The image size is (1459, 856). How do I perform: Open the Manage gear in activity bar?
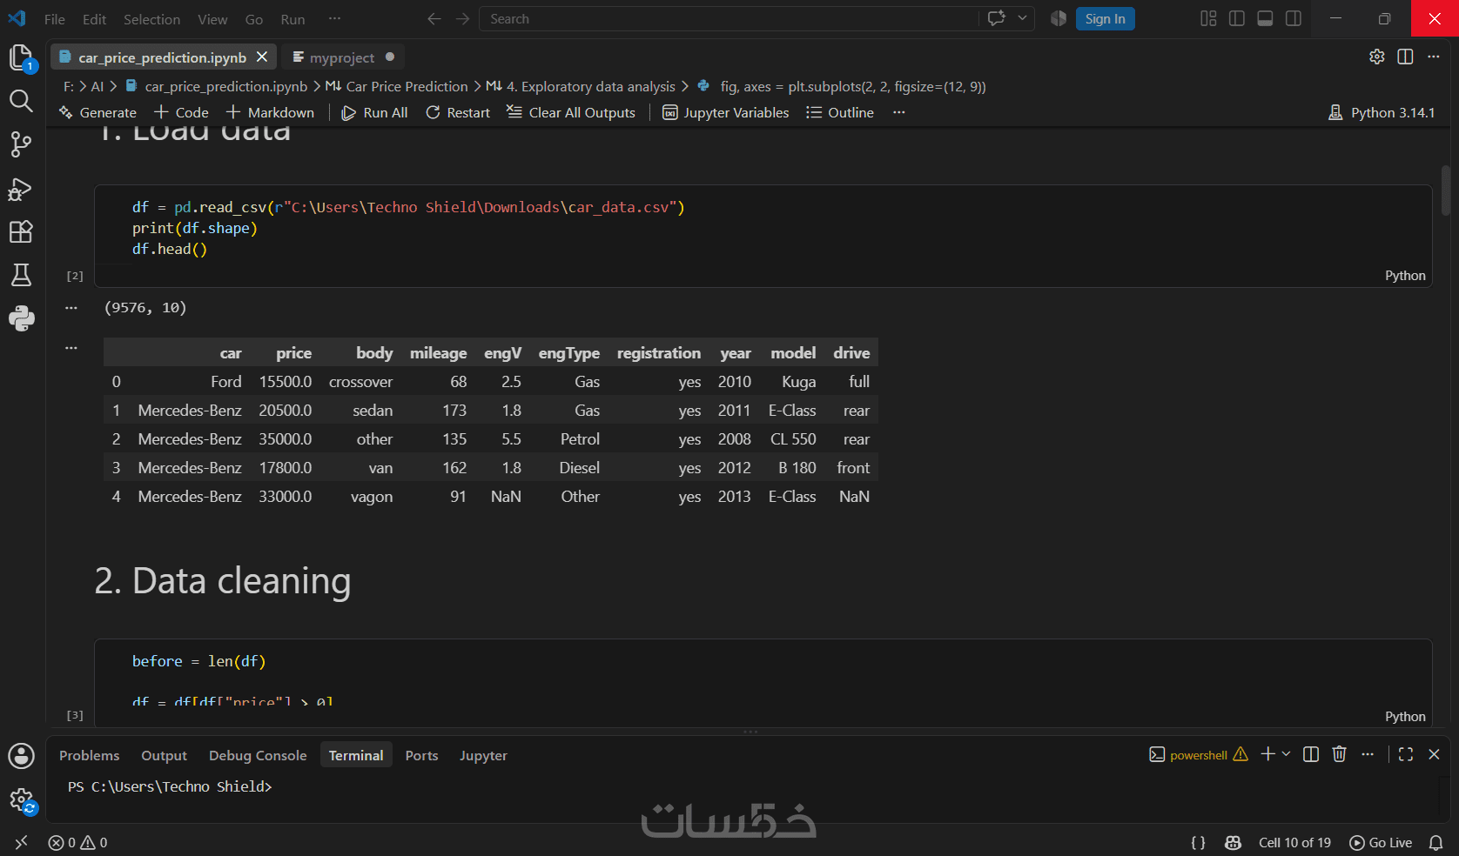[21, 800]
